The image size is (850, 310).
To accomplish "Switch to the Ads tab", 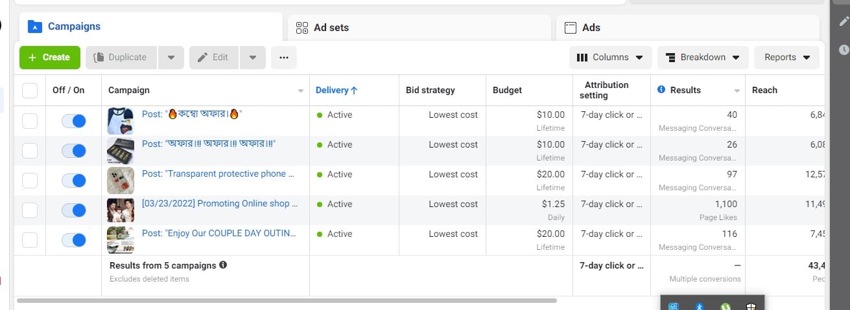I will pos(687,27).
